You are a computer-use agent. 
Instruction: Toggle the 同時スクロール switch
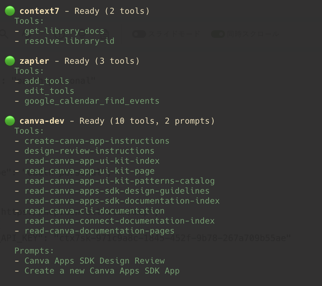[x=218, y=34]
